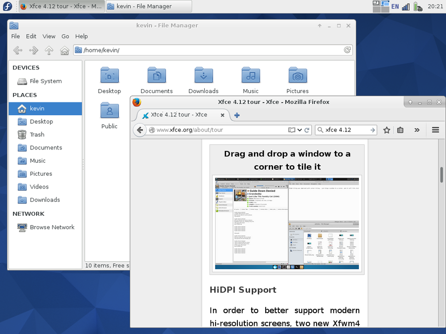The image size is (446, 334).
Task: Switch to the Xfce 4.12 tour tab
Action: (x=179, y=115)
